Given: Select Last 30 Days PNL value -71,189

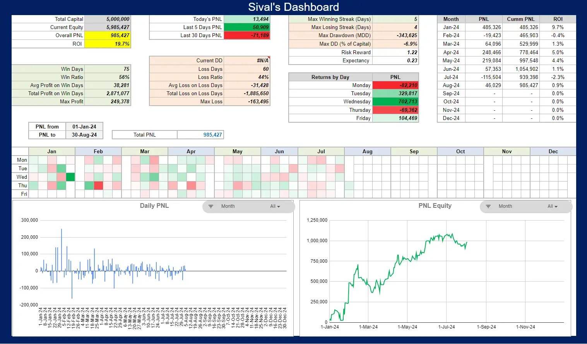Looking at the screenshot, I should tap(247, 35).
